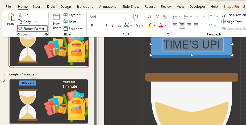Click the text highlight color marker
246x125 pixels.
pos(150,25)
